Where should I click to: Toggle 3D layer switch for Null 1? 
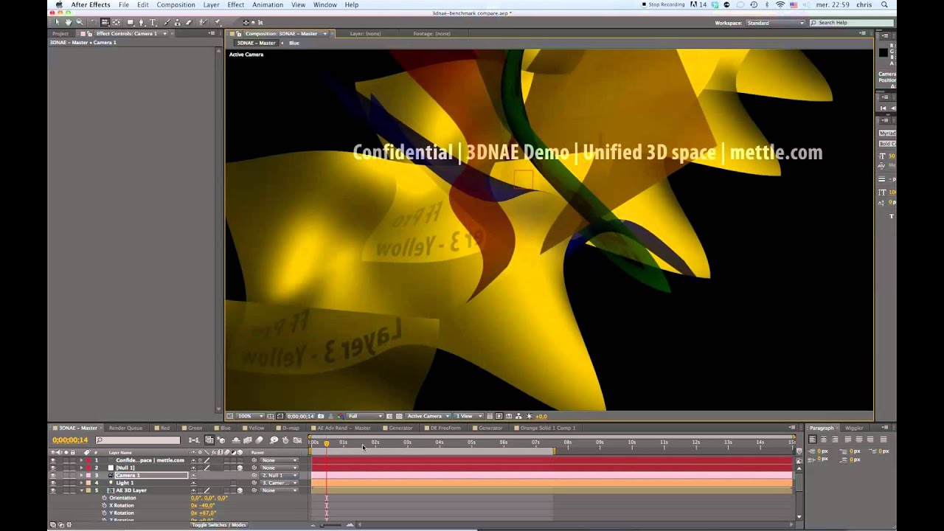[x=240, y=468]
